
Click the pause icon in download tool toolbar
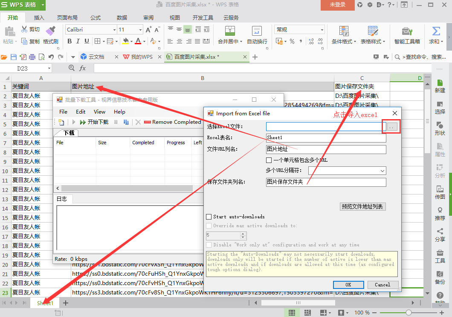pos(116,122)
